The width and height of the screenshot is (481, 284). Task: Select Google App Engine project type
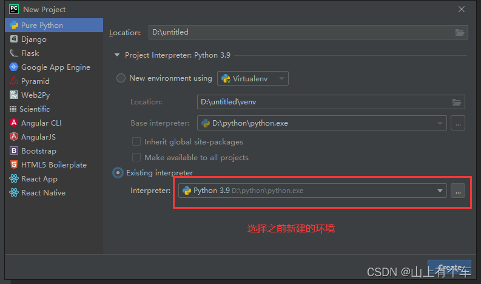[x=54, y=67]
